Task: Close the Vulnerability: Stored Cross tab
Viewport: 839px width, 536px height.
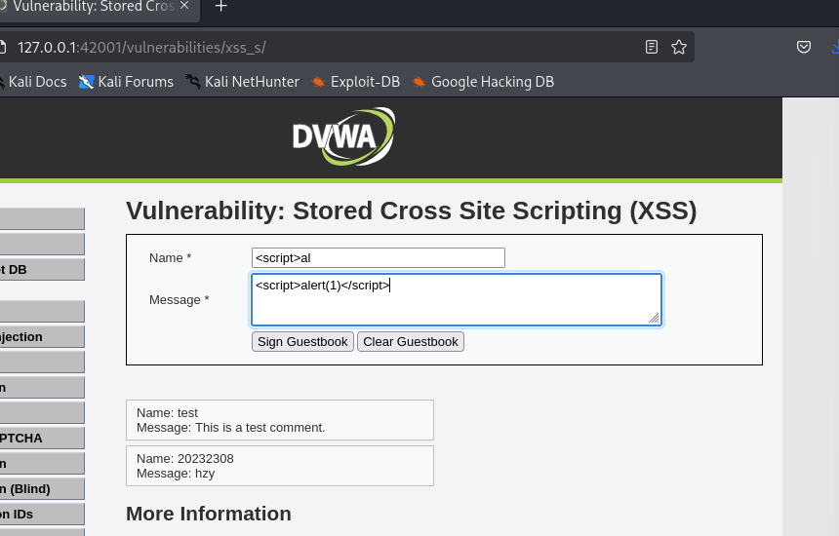Action: (x=184, y=5)
